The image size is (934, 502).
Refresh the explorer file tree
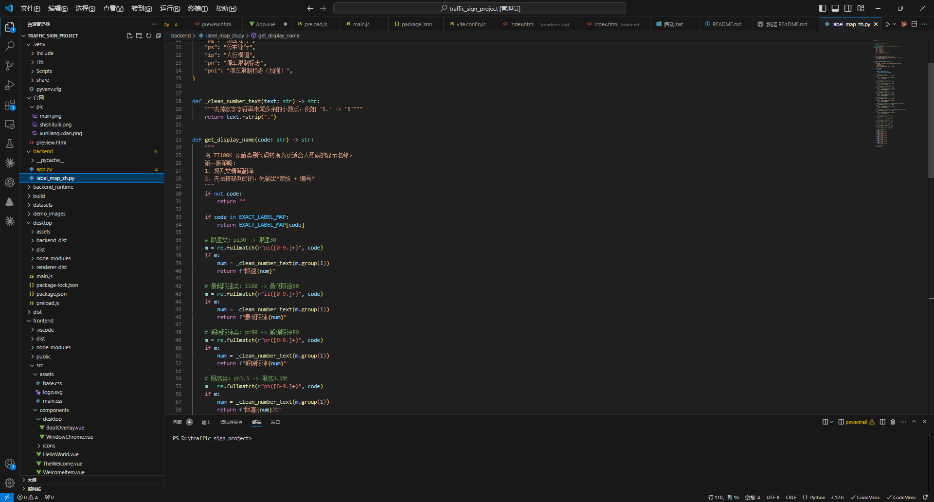[149, 36]
